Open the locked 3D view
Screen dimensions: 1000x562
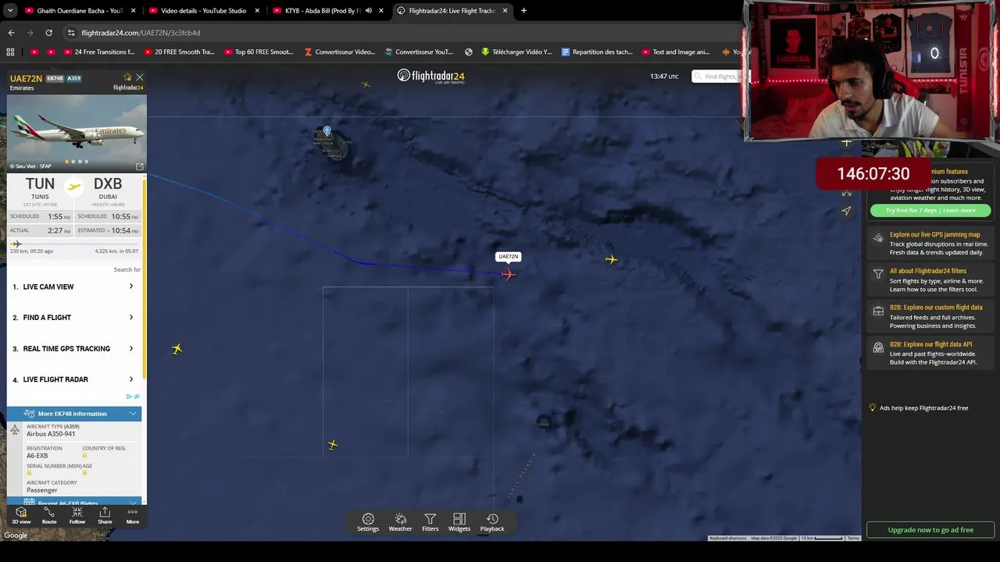click(21, 516)
